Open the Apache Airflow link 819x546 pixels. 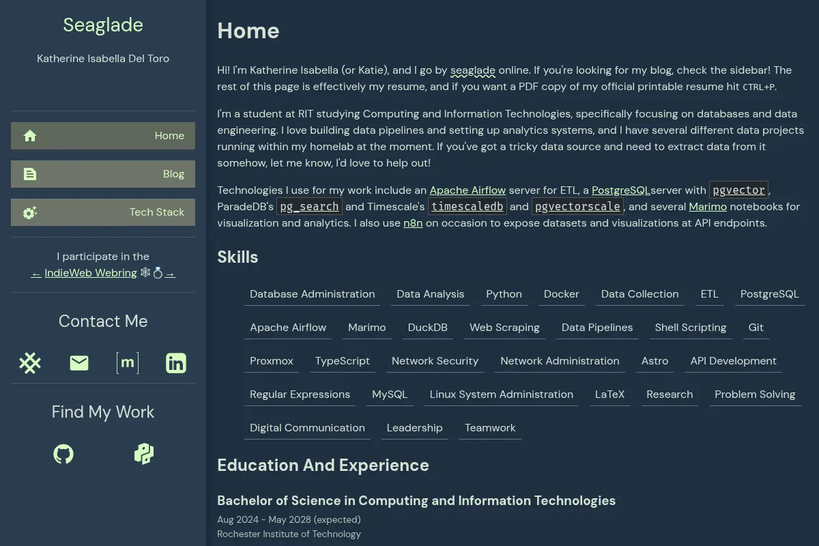coord(468,190)
